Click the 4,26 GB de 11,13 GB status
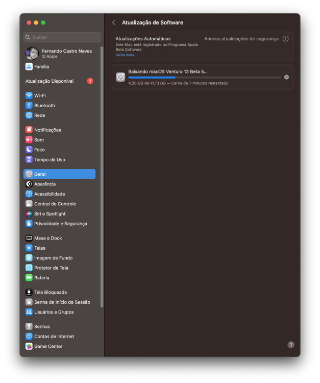The width and height of the screenshot is (320, 383). point(179,83)
